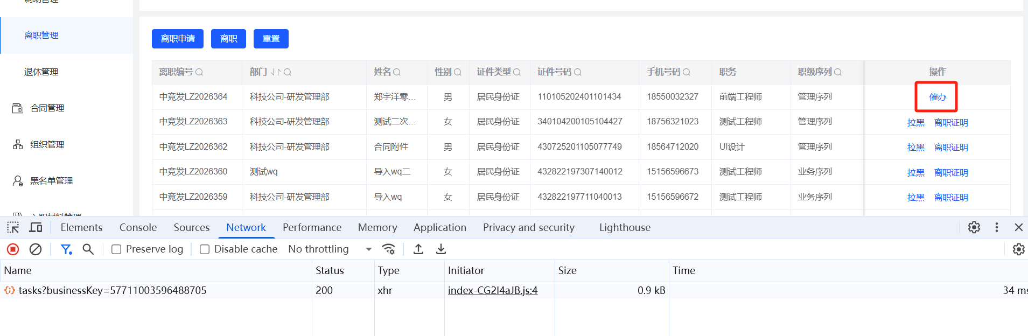Enable the Disable cache checkbox
The width and height of the screenshot is (1028, 336).
[x=205, y=249]
